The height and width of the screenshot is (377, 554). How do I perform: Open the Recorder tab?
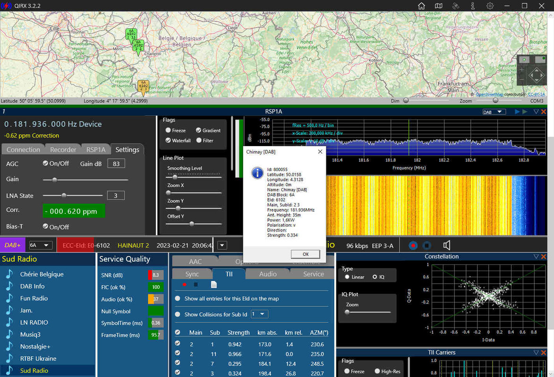63,149
